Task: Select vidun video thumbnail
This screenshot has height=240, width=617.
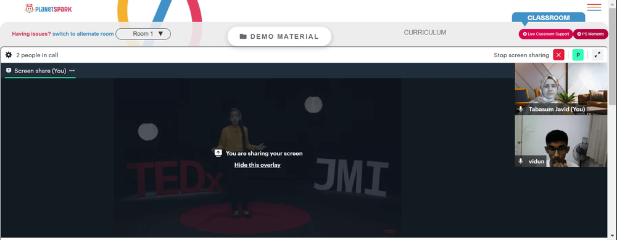Action: [561, 141]
